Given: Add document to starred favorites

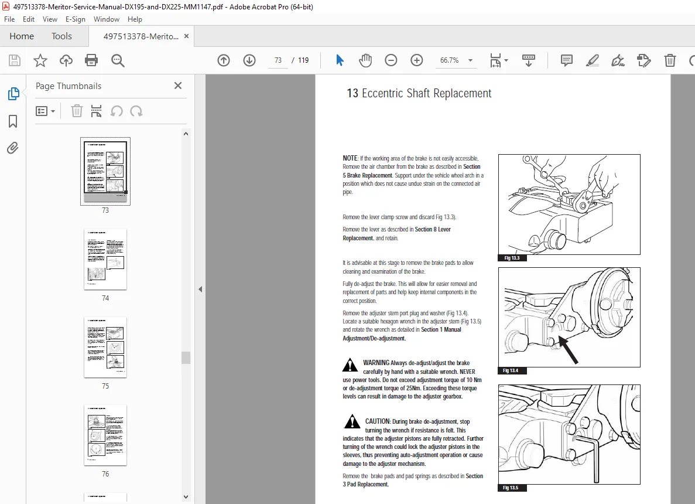Looking at the screenshot, I should [40, 60].
